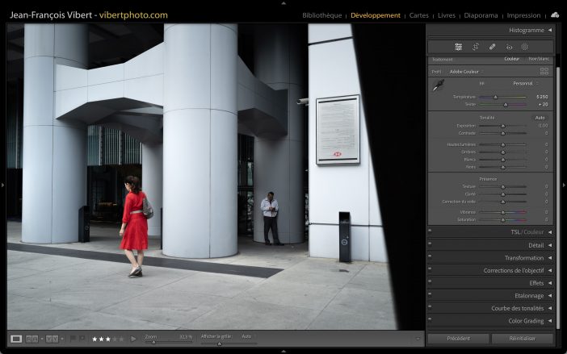
Task: Open the Masking tool
Action: coord(525,47)
